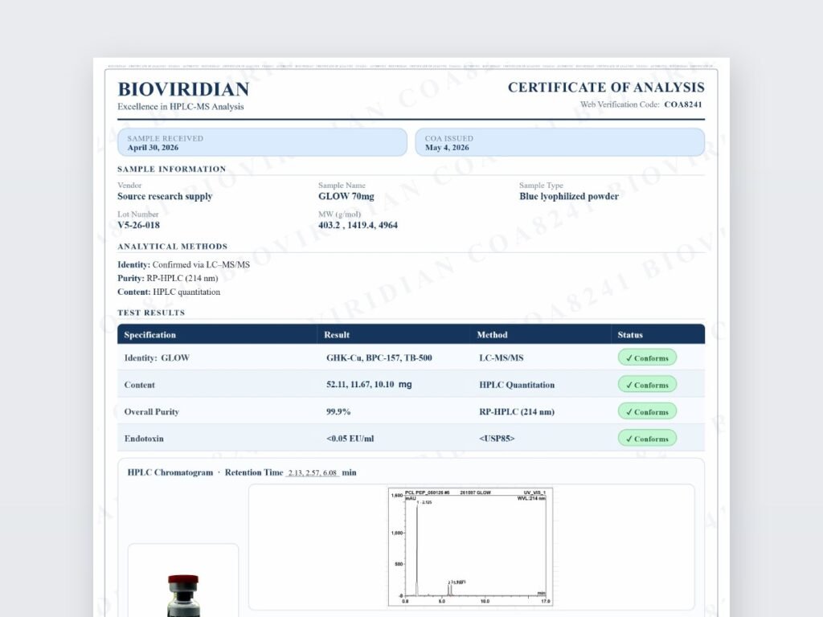
Task: Open the HPLC chromatogram plot image
Action: [470, 546]
